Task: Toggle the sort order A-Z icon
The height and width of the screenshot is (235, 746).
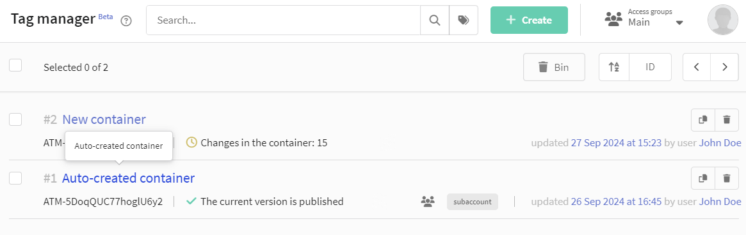Action: (613, 67)
